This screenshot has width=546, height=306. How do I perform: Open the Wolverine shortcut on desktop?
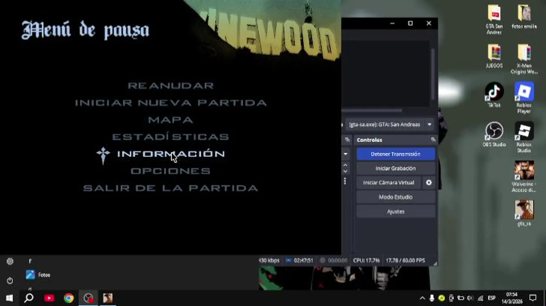pos(524,177)
